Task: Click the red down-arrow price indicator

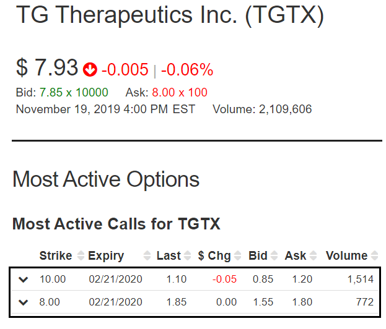Action: [90, 69]
